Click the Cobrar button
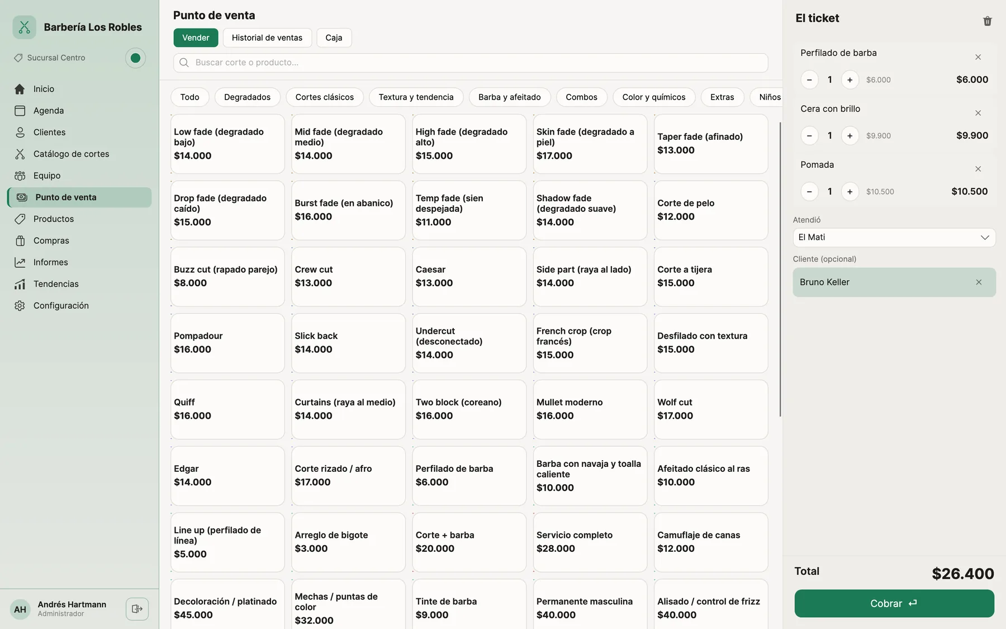1006x629 pixels. click(894, 603)
